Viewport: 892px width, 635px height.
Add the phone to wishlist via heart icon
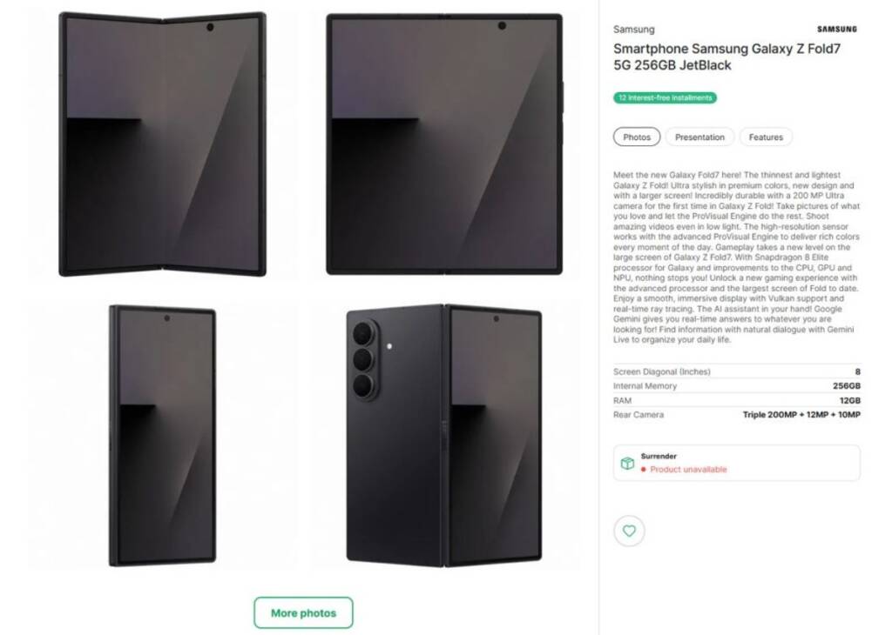pyautogui.click(x=629, y=531)
